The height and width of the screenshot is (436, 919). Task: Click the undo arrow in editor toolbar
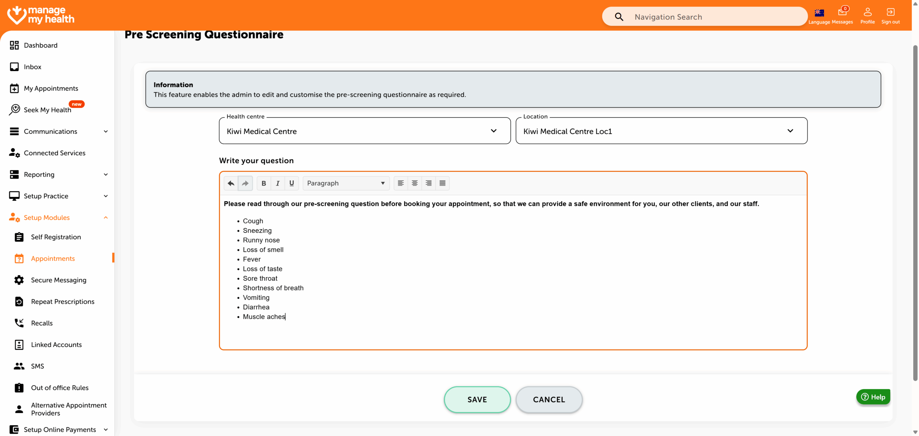pyautogui.click(x=231, y=183)
